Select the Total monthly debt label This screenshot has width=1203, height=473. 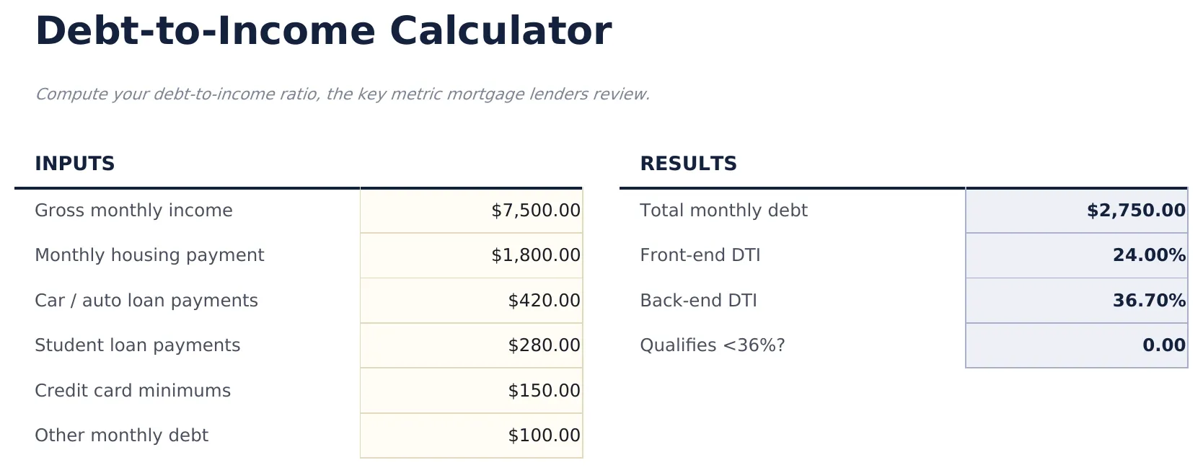click(x=723, y=211)
